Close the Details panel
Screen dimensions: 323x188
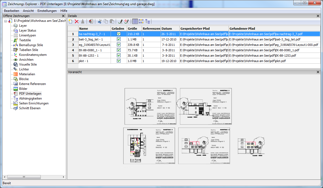click(318, 16)
